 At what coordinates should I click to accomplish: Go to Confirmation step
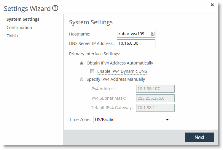[19, 28]
